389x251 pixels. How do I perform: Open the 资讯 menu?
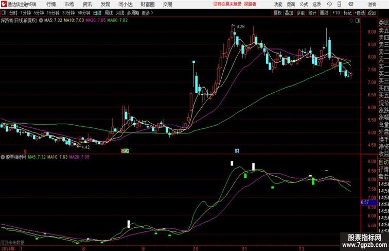87,4
